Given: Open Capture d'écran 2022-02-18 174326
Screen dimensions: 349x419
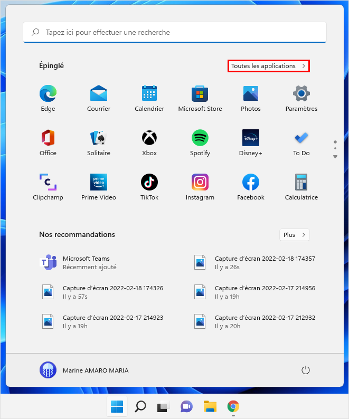Looking at the screenshot, I should click(102, 292).
